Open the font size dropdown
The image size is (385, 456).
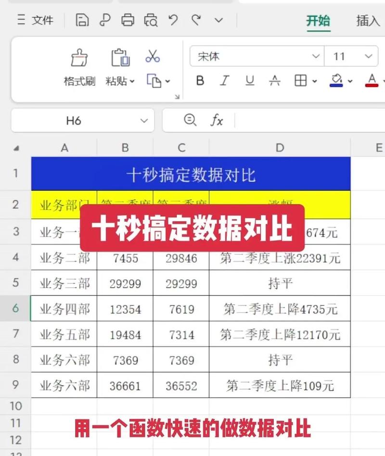[369, 56]
